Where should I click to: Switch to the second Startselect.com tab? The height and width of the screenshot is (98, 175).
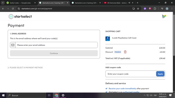click(86, 3)
